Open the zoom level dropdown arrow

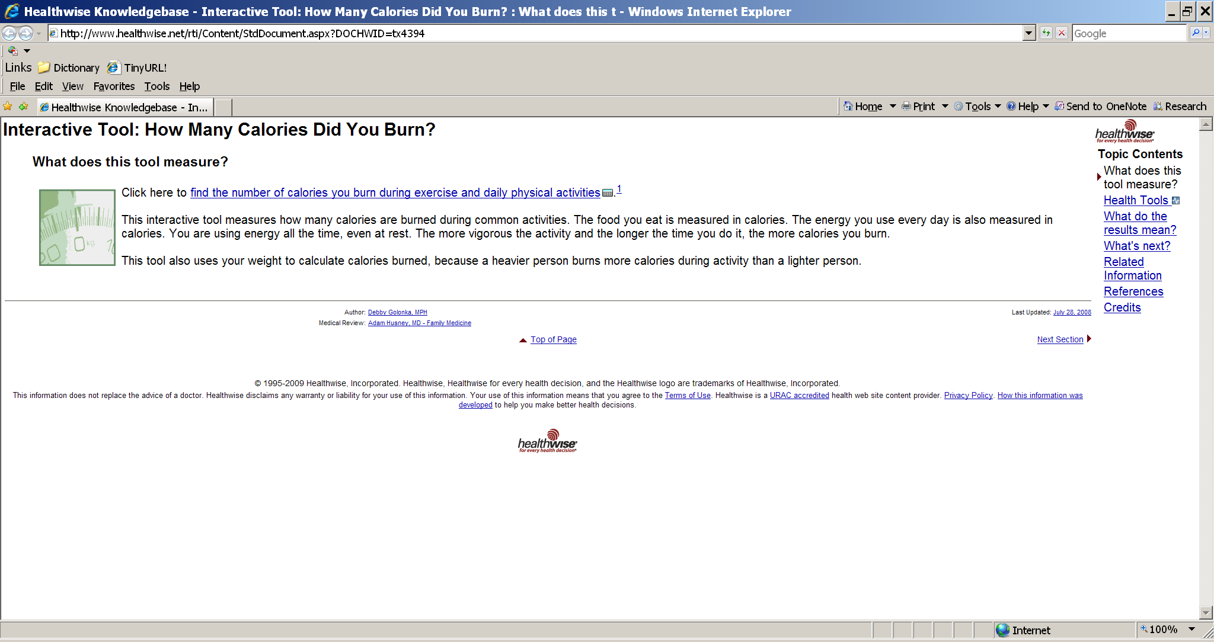[x=1192, y=630]
